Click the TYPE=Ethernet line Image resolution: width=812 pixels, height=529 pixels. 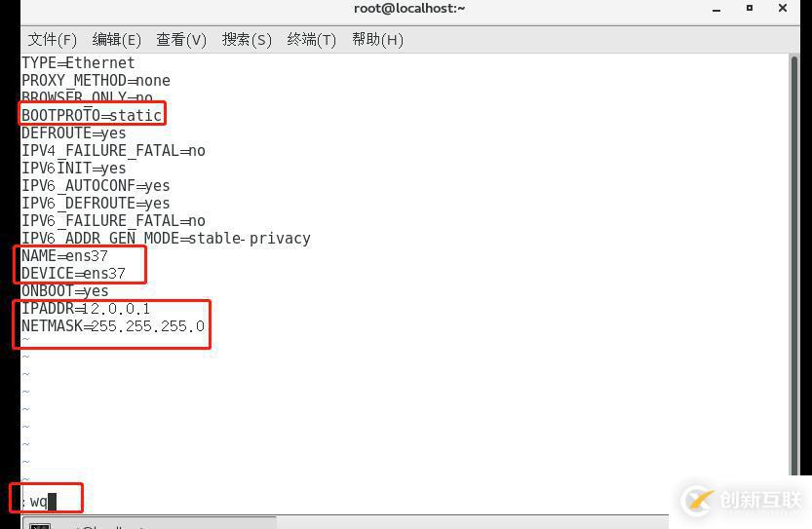(x=78, y=62)
